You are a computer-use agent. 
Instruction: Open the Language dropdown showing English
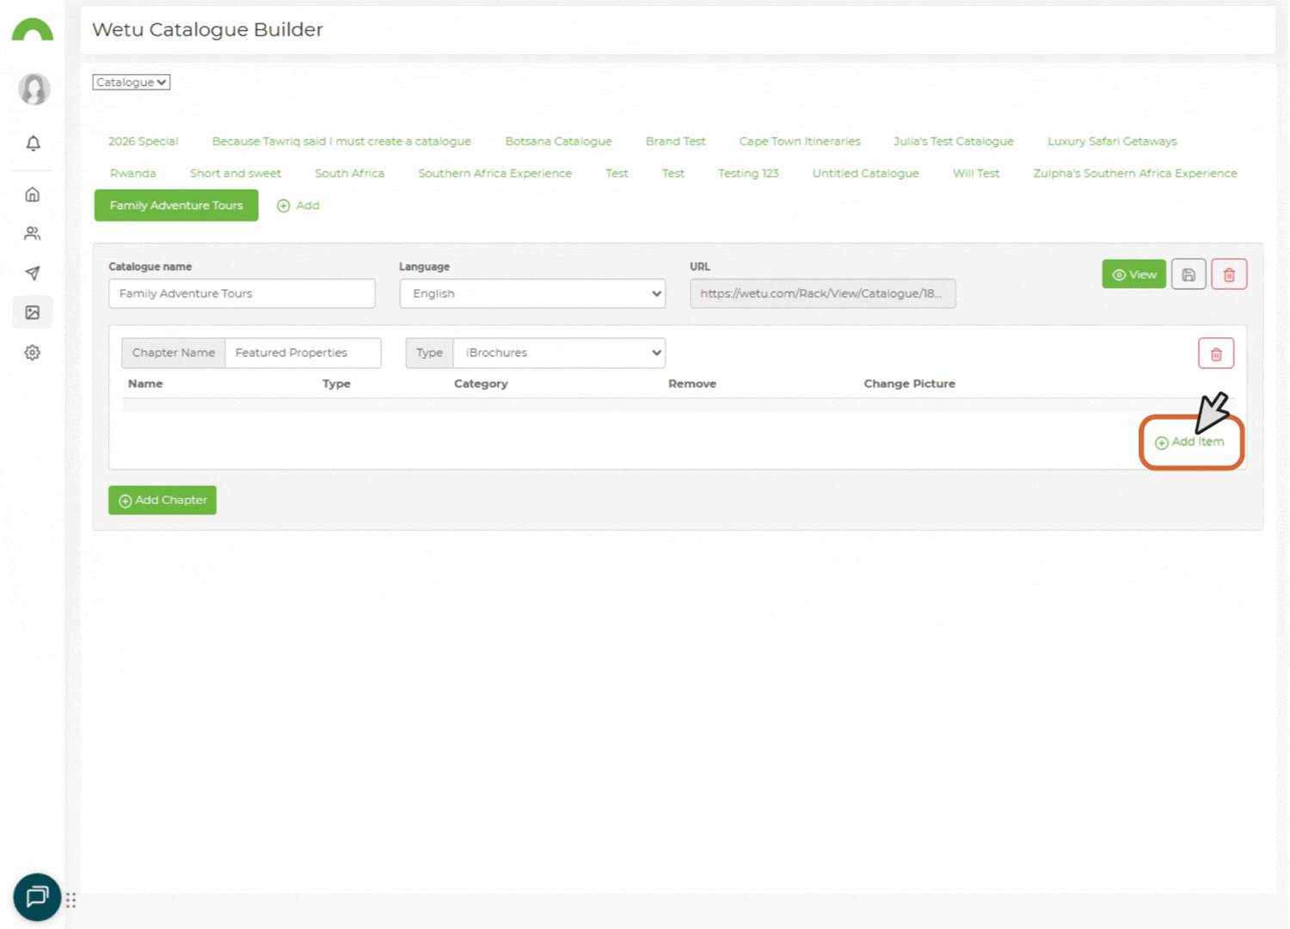coord(531,293)
